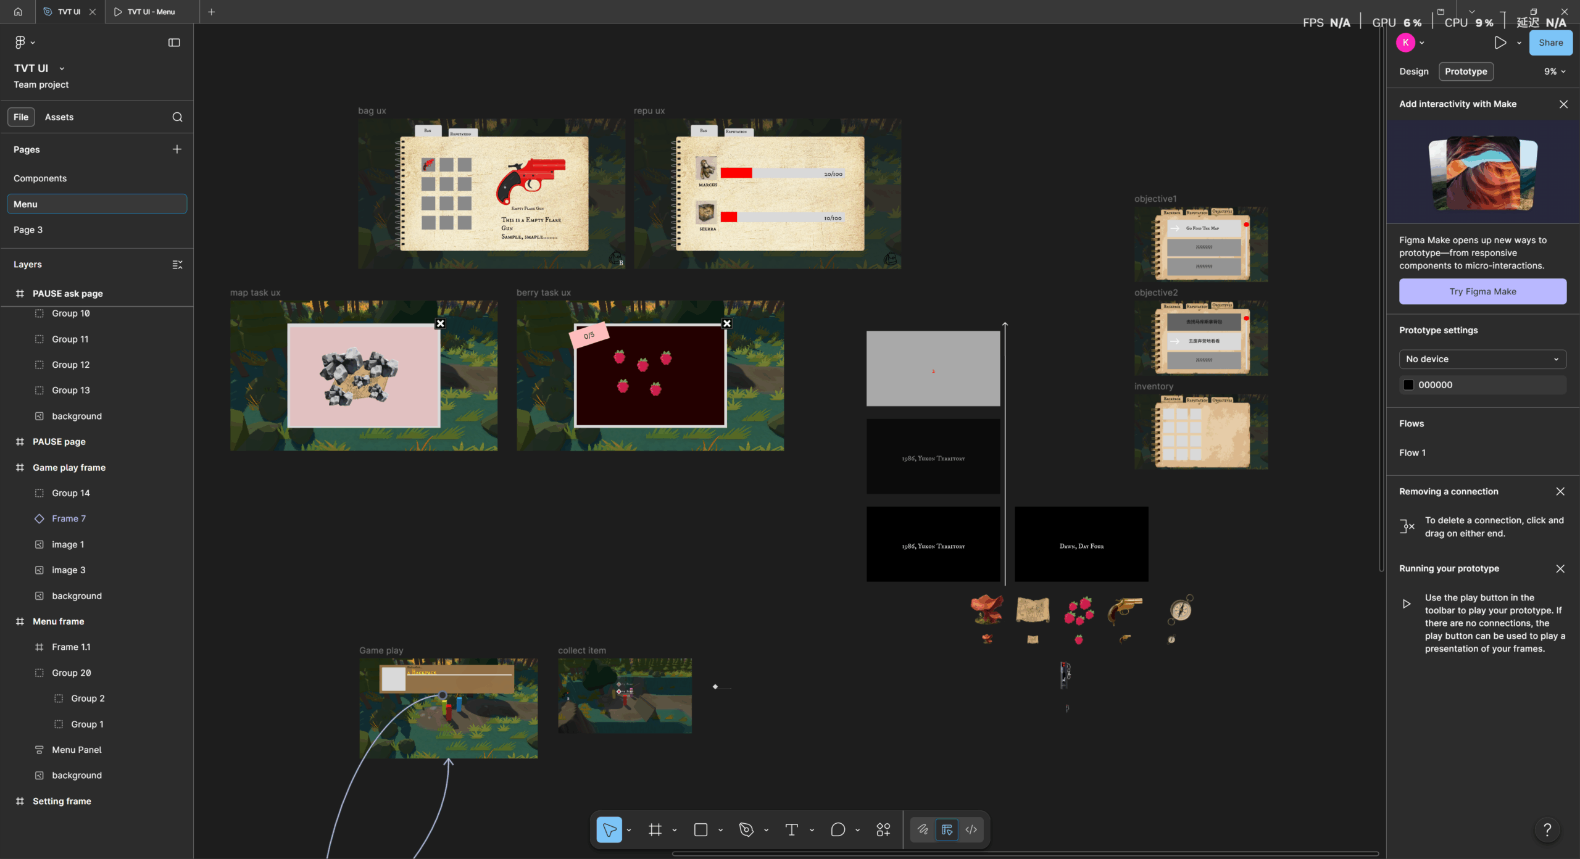Switch to Draw mode in the toolbar
The image size is (1580, 859).
coord(923,830)
